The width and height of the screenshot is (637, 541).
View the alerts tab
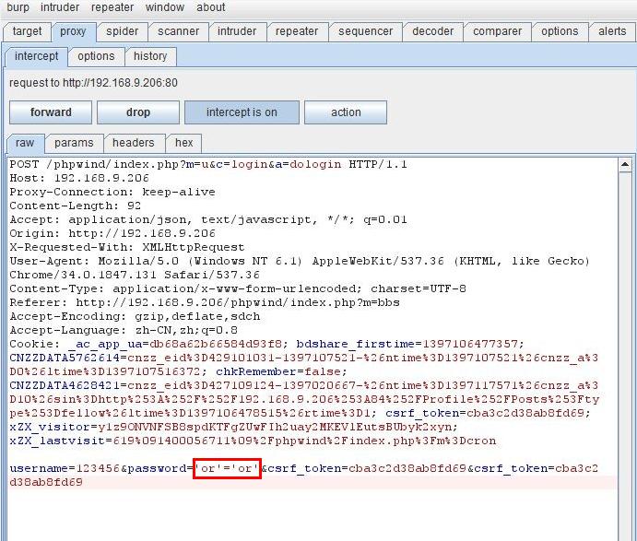click(612, 31)
